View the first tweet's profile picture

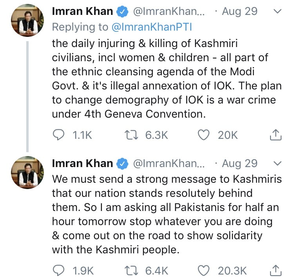click(x=27, y=22)
